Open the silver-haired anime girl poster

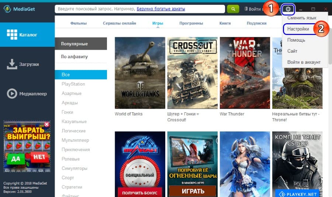245,164
